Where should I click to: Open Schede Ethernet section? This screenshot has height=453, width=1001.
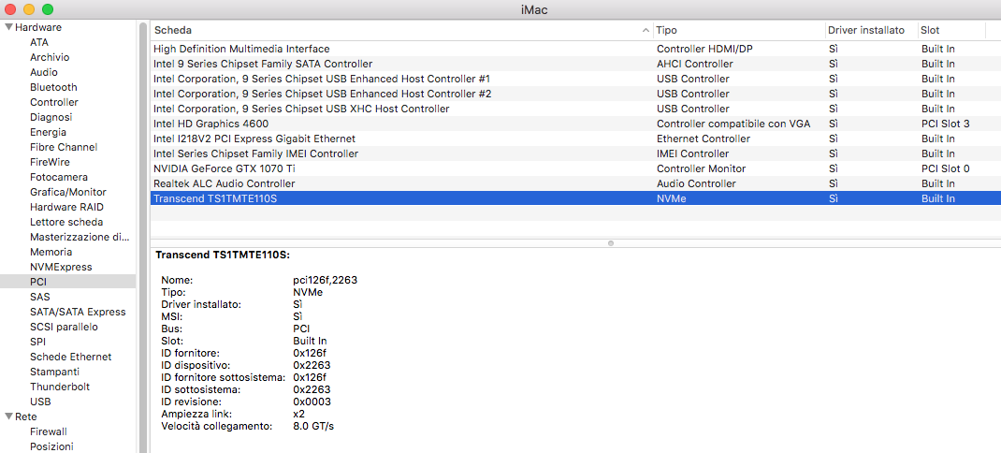pyautogui.click(x=71, y=358)
